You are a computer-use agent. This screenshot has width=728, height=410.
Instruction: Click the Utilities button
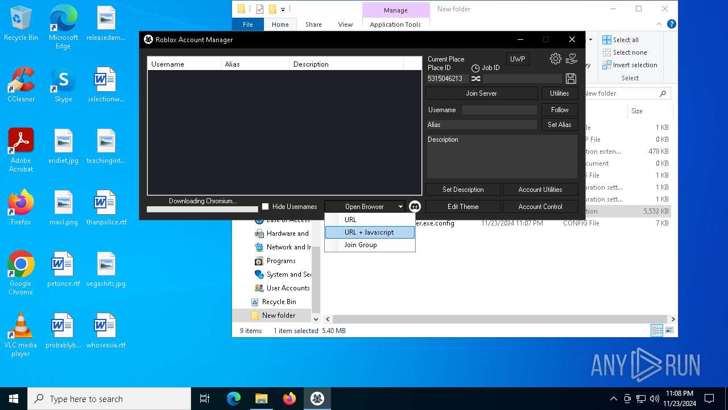point(560,93)
